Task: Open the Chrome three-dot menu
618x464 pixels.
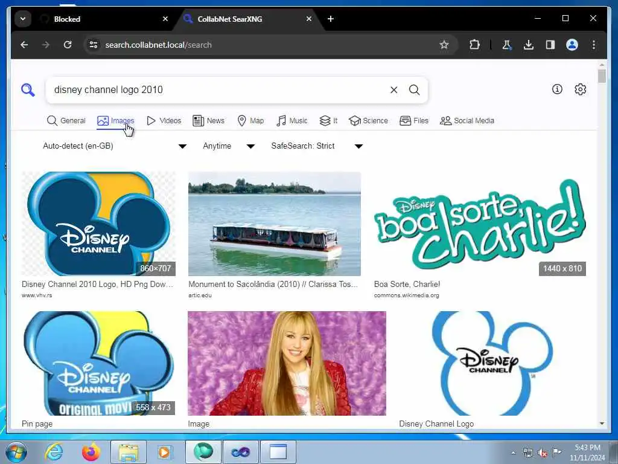Action: (594, 45)
